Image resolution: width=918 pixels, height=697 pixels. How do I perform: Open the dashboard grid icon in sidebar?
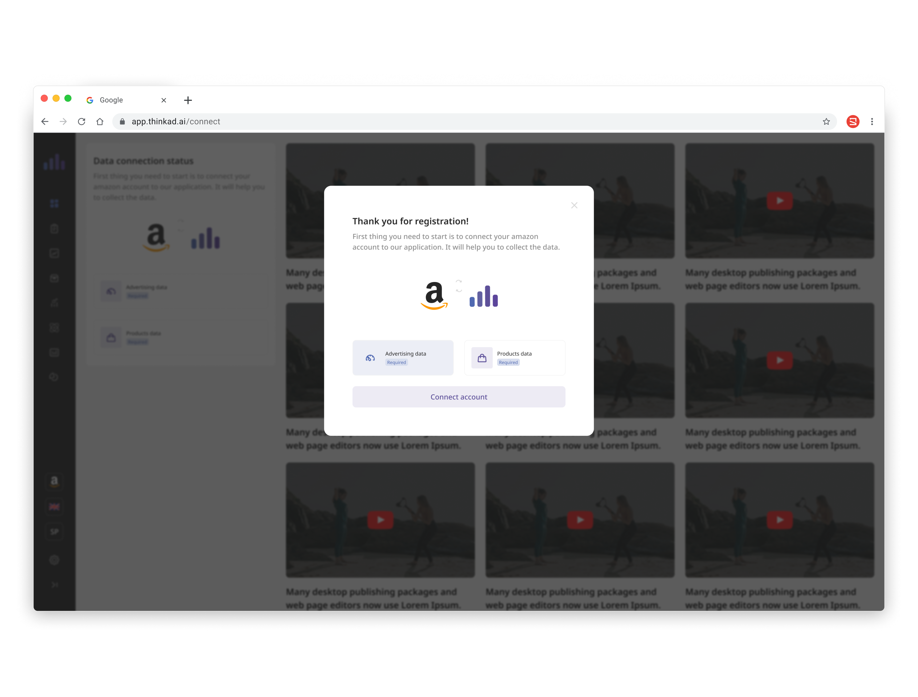[x=54, y=203]
